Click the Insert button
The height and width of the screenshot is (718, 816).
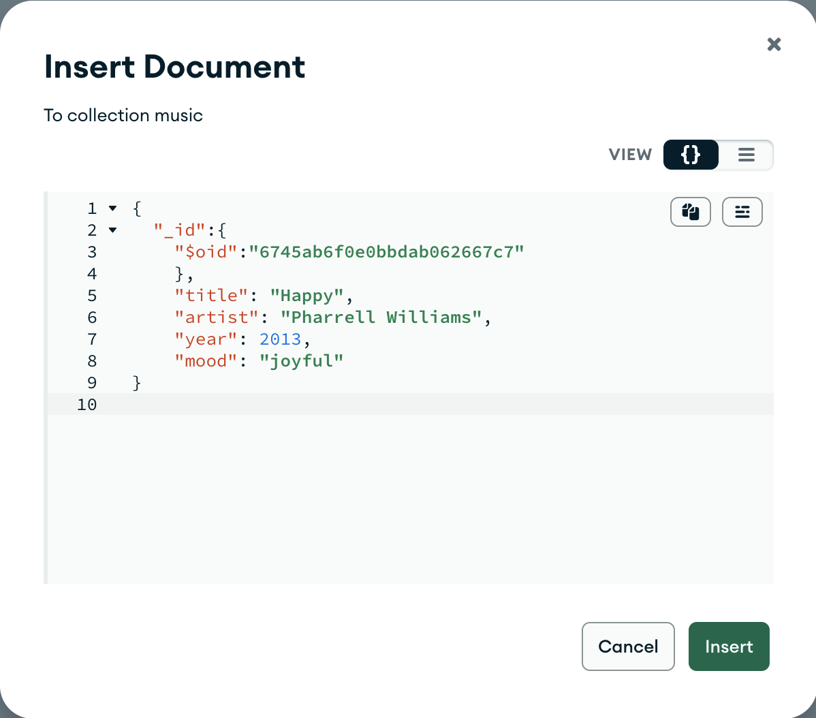tap(729, 646)
